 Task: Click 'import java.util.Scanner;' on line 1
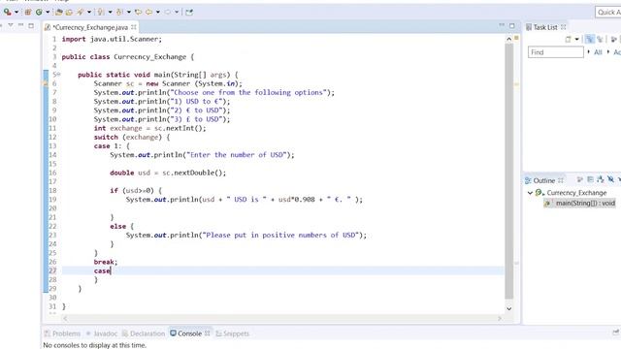(x=112, y=39)
